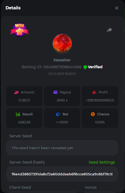Click the purple Payout card icon
Viewport: 125px width, 193px height.
[x=55, y=92]
